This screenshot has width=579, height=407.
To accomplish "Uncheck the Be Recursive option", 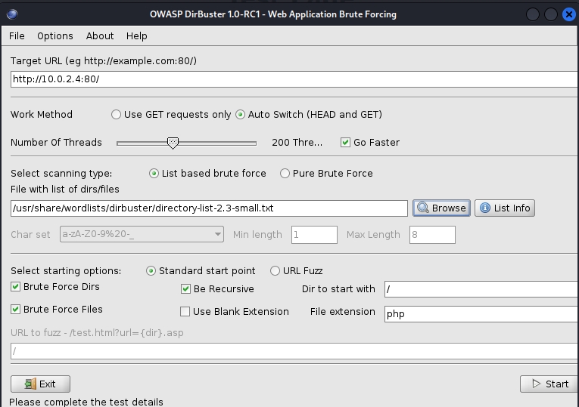I will coord(186,289).
